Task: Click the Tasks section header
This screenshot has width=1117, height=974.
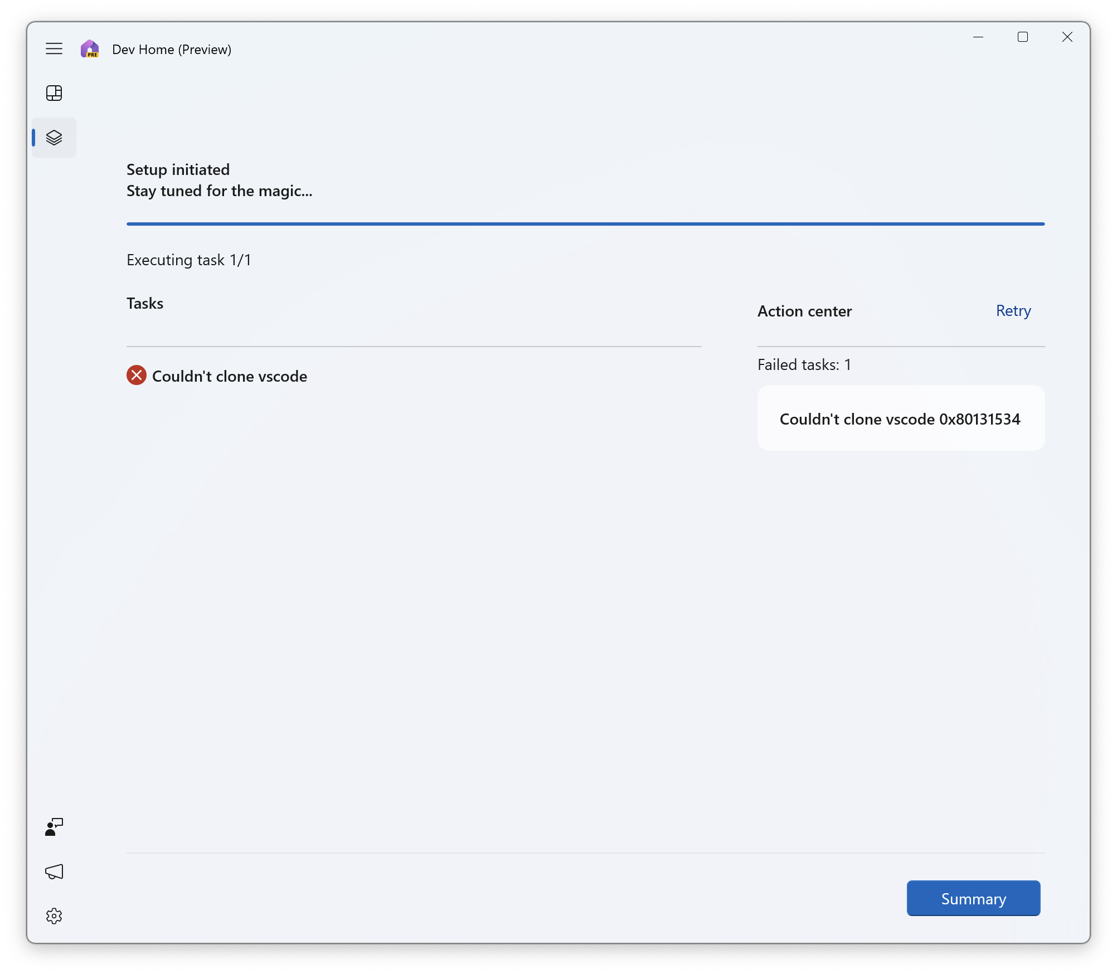Action: (145, 303)
